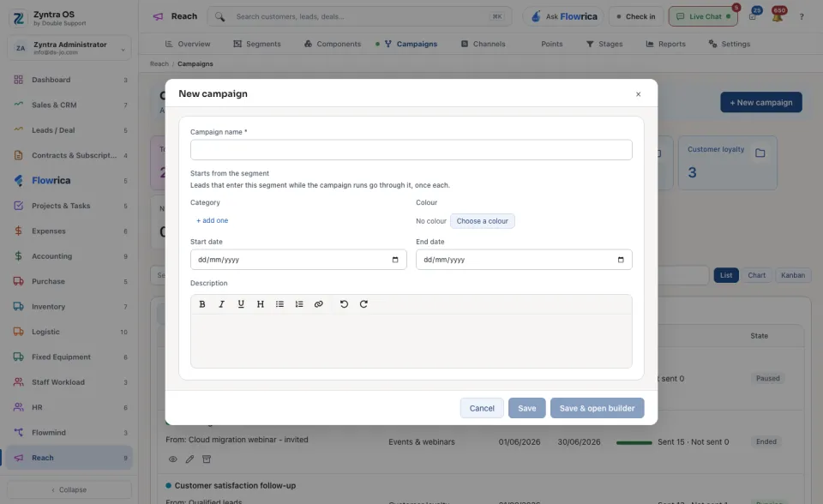Click the Check in button
The height and width of the screenshot is (504, 823).
(636, 16)
